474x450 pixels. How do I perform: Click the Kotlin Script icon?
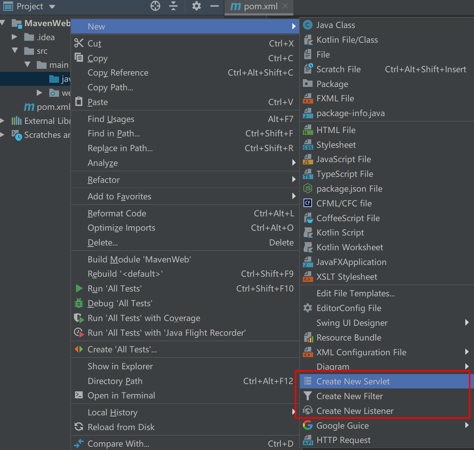[308, 233]
